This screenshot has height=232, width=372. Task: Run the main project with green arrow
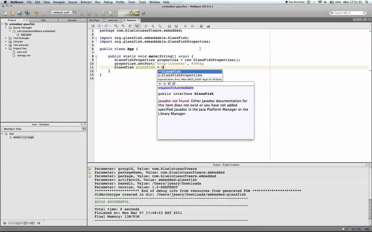(97, 13)
